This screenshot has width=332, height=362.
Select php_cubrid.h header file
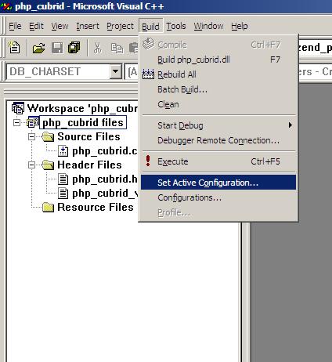[105, 179]
